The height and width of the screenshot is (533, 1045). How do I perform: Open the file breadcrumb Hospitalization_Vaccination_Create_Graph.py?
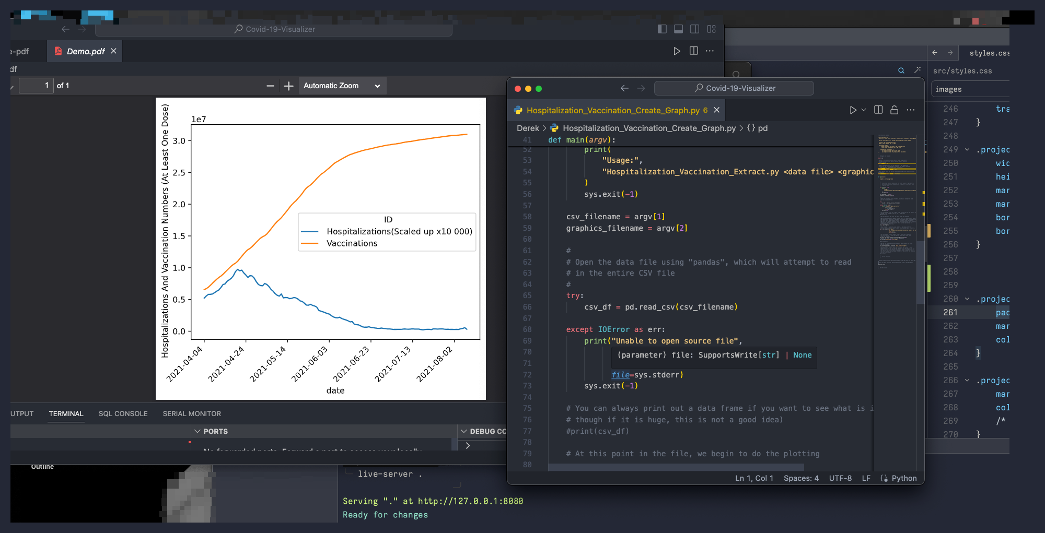pos(649,128)
